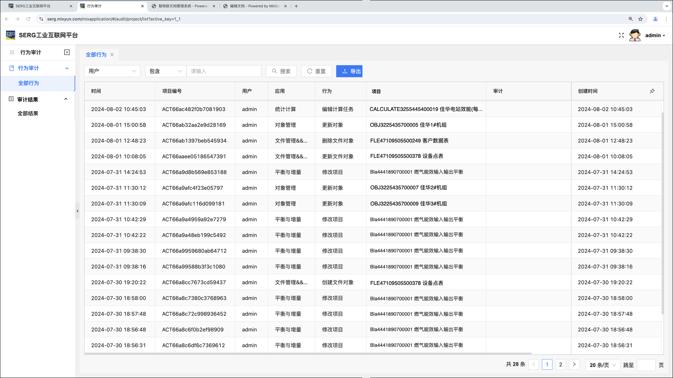Click the grid menu icon beside 行为审计

[x=12, y=52]
